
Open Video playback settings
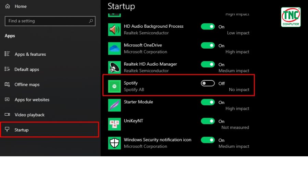click(x=29, y=115)
